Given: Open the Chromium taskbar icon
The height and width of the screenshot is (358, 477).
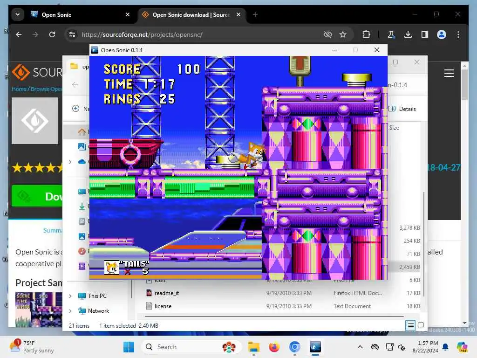Looking at the screenshot, I should coord(294,347).
